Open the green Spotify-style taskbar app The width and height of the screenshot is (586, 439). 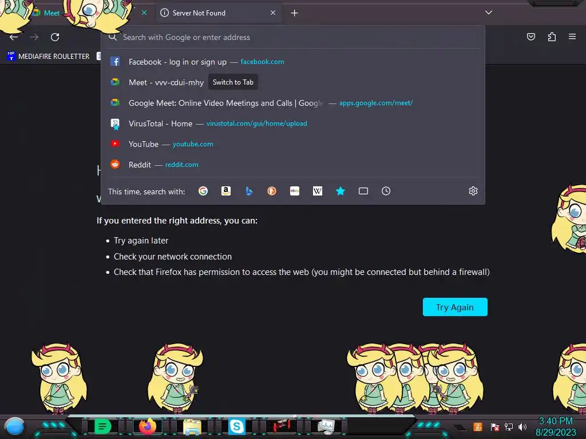(x=103, y=426)
